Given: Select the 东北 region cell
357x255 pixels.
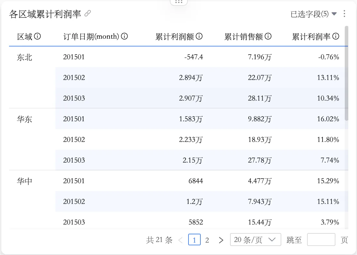Looking at the screenshot, I should (x=24, y=57).
